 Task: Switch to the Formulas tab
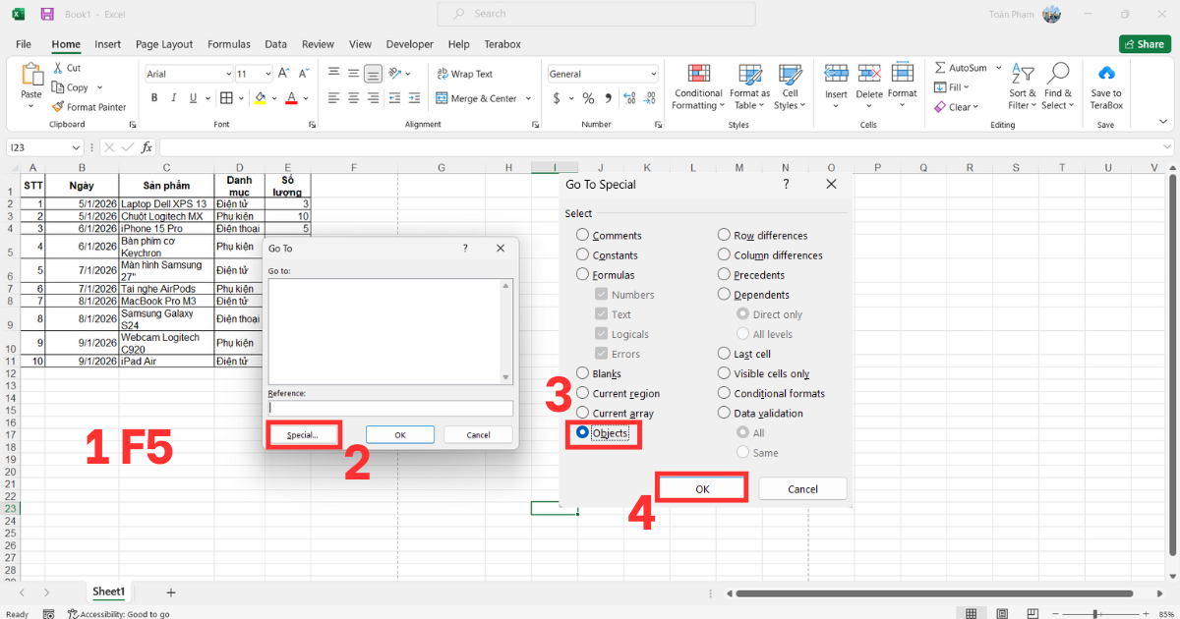229,44
